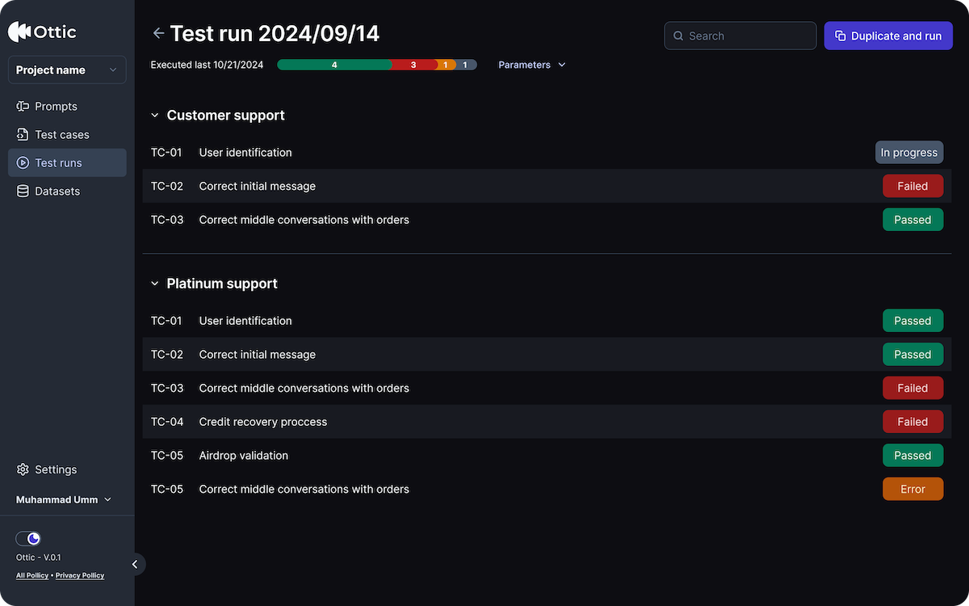969x606 pixels.
Task: Open Customer support TC-03 middle conversations row
Action: pyautogui.click(x=547, y=220)
